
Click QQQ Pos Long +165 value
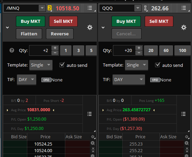click(160, 101)
